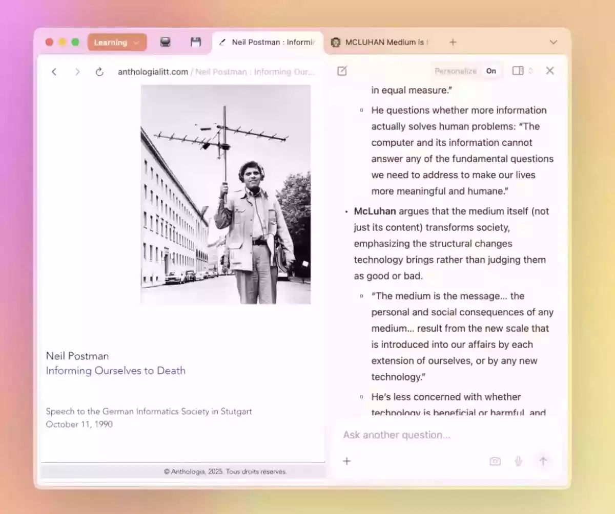Click the old Mac computer icon tab
This screenshot has width=615, height=514.
pyautogui.click(x=165, y=42)
